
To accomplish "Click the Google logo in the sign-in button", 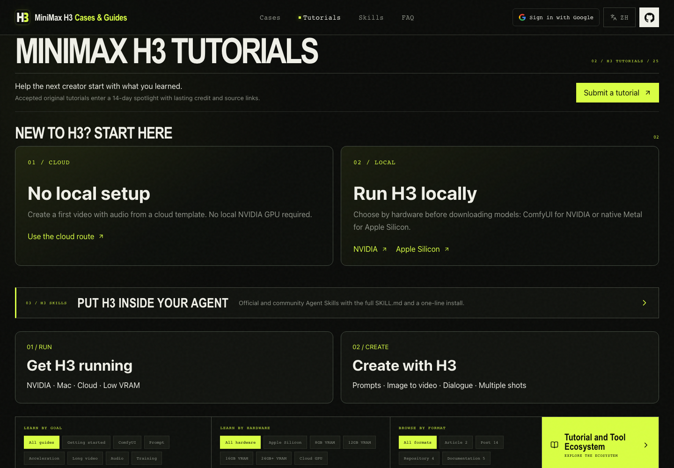I will pyautogui.click(x=522, y=17).
